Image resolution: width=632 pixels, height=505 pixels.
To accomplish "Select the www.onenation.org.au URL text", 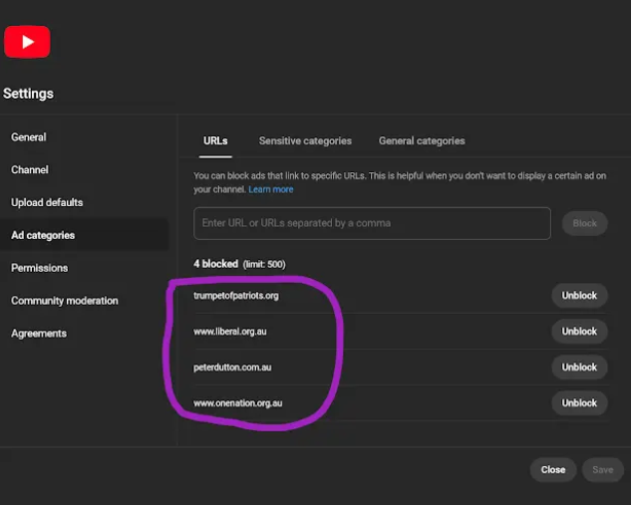I will (238, 403).
